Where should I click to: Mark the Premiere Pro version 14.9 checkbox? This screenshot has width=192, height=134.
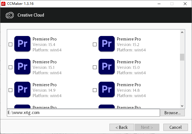click(x=11, y=90)
